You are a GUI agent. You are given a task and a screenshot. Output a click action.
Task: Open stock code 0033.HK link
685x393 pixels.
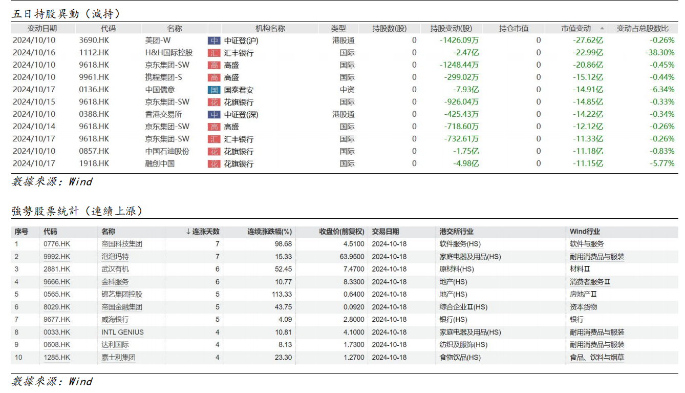click(57, 333)
